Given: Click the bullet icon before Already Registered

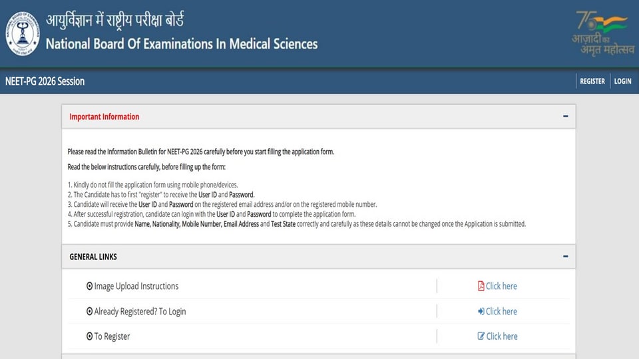Looking at the screenshot, I should [x=89, y=311].
